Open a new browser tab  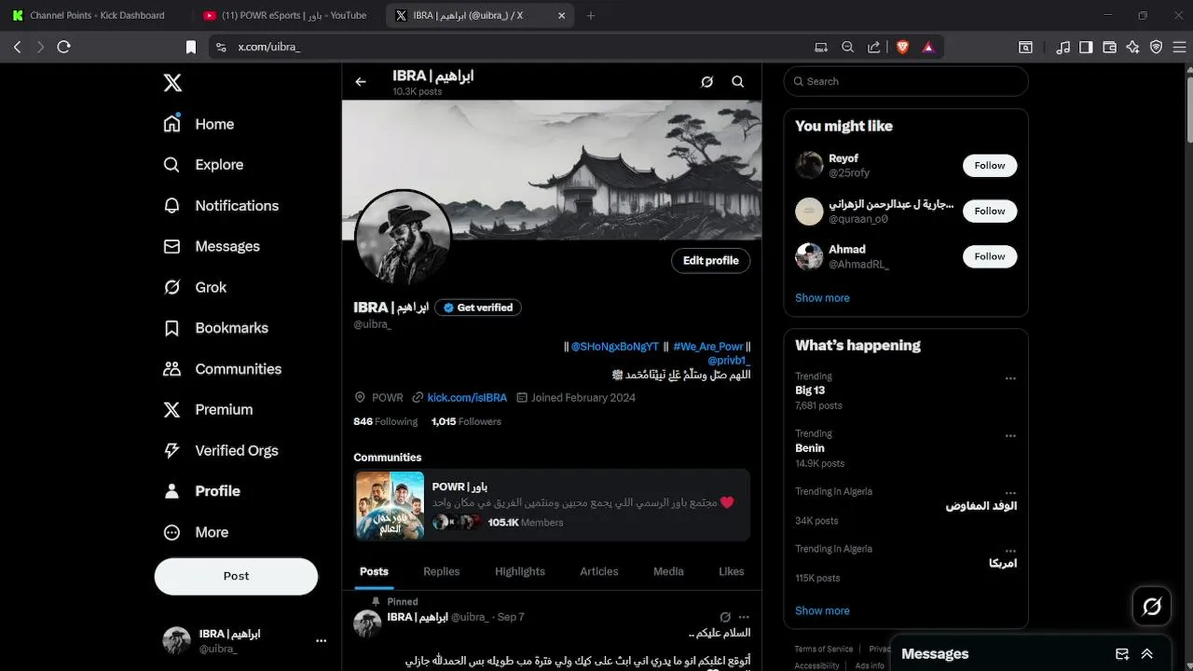pyautogui.click(x=591, y=16)
